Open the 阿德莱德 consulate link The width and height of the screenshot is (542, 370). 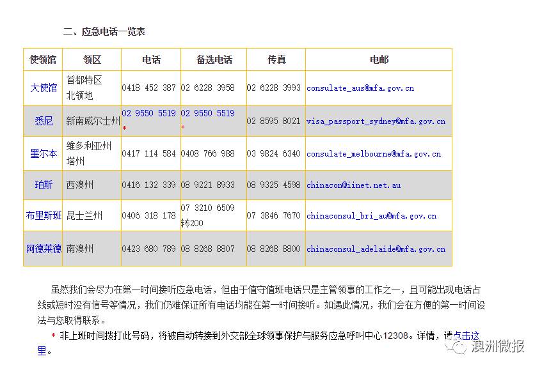[44, 249]
